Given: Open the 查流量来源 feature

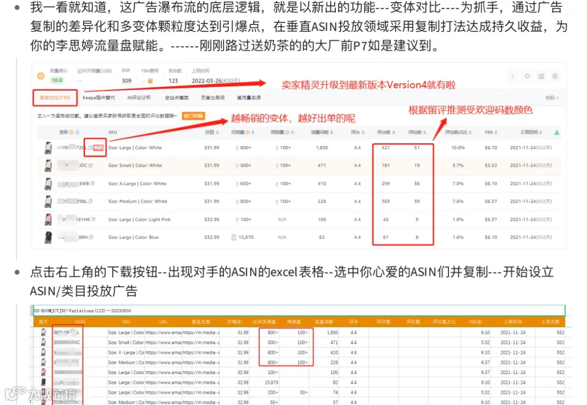Looking at the screenshot, I should click(250, 97).
